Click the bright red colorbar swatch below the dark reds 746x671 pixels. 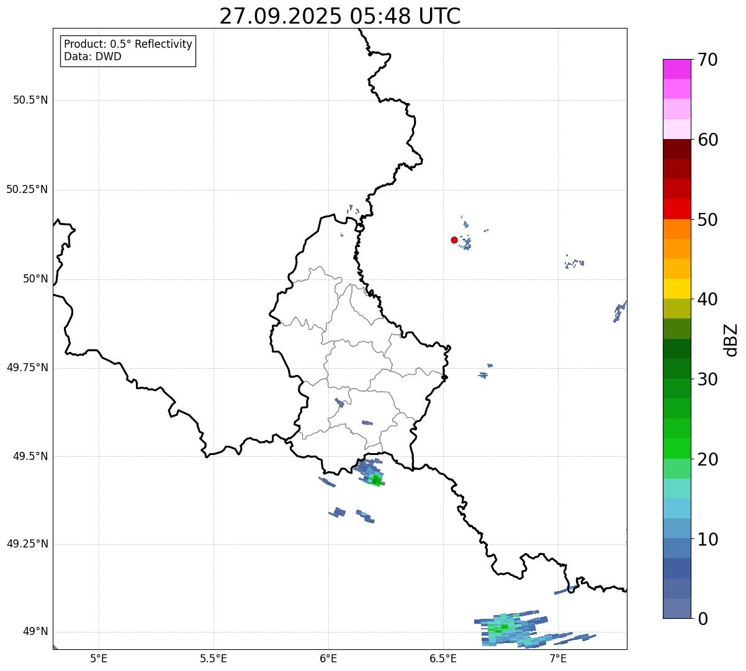(677, 209)
